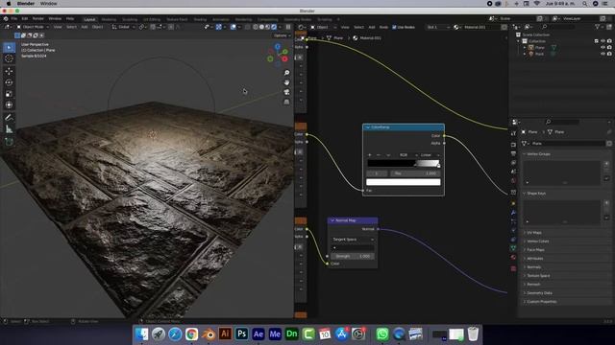This screenshot has height=345, width=615.
Task: Add a new vertex group with plus button
Action: [x=606, y=164]
